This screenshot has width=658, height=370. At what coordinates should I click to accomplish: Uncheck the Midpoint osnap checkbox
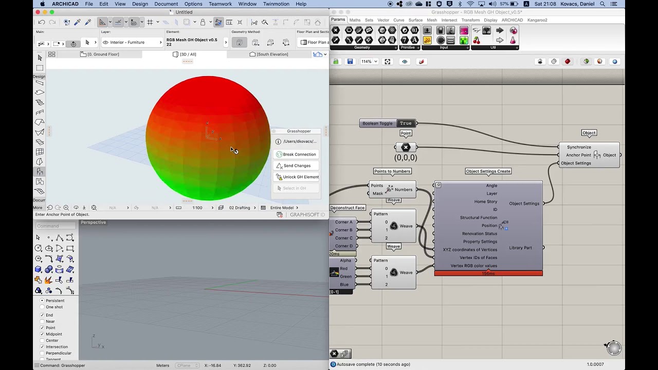tap(42, 334)
